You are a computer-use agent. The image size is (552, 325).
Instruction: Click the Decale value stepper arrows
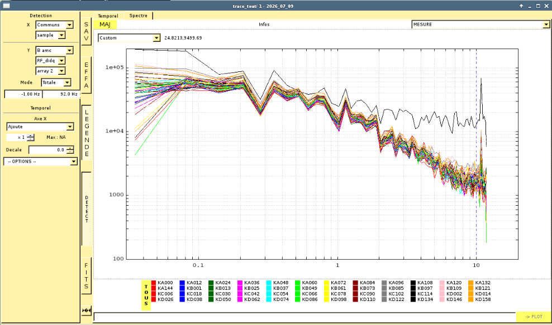(70, 150)
